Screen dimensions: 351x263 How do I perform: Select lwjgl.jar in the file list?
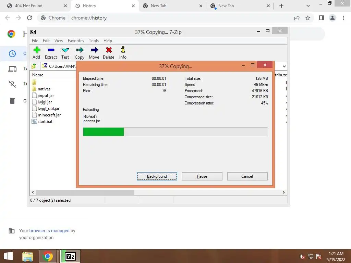[x=45, y=102]
